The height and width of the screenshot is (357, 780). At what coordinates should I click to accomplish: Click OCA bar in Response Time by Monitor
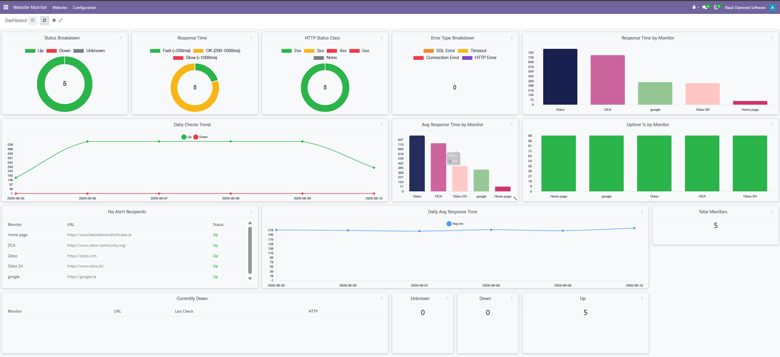pyautogui.click(x=607, y=80)
